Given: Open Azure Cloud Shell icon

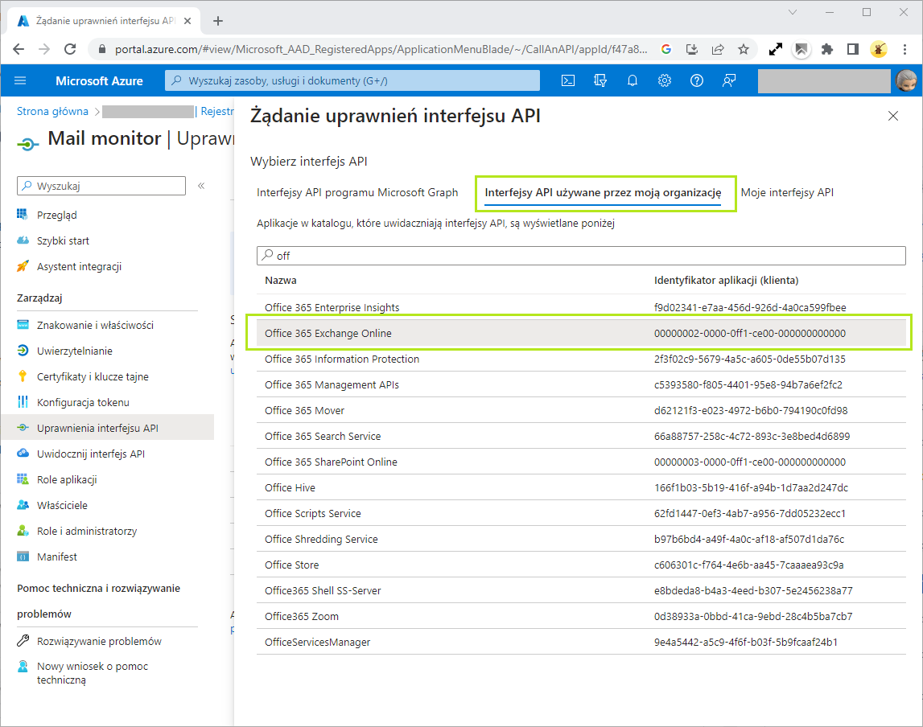Looking at the screenshot, I should click(x=567, y=80).
